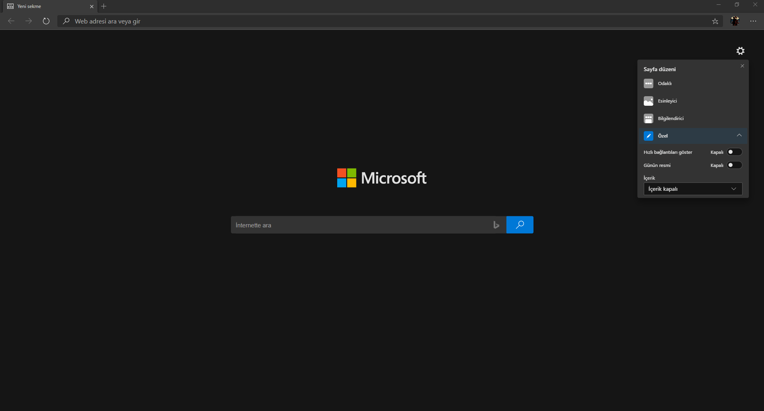
Task: Focus the Web adresi address bar
Action: [390, 21]
